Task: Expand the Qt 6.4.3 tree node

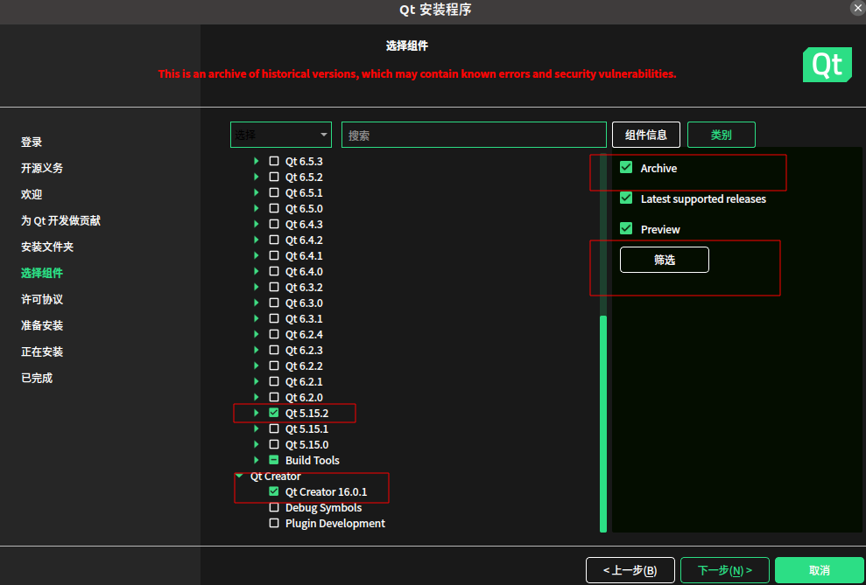Action: coord(257,224)
